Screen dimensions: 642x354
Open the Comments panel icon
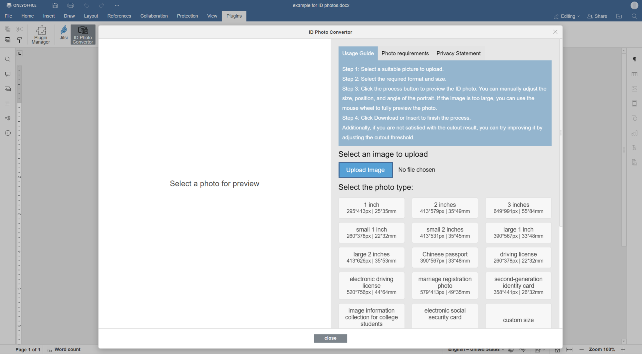click(8, 74)
